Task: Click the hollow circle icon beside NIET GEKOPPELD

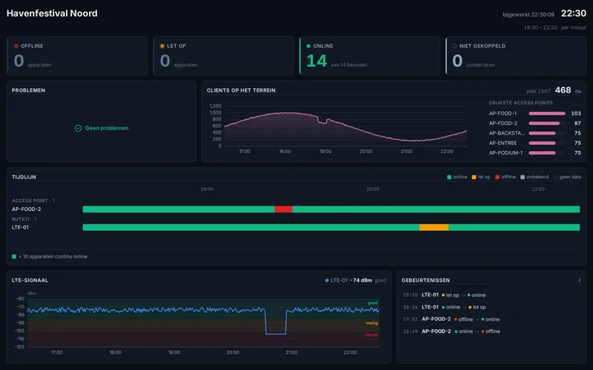Action: (454, 46)
